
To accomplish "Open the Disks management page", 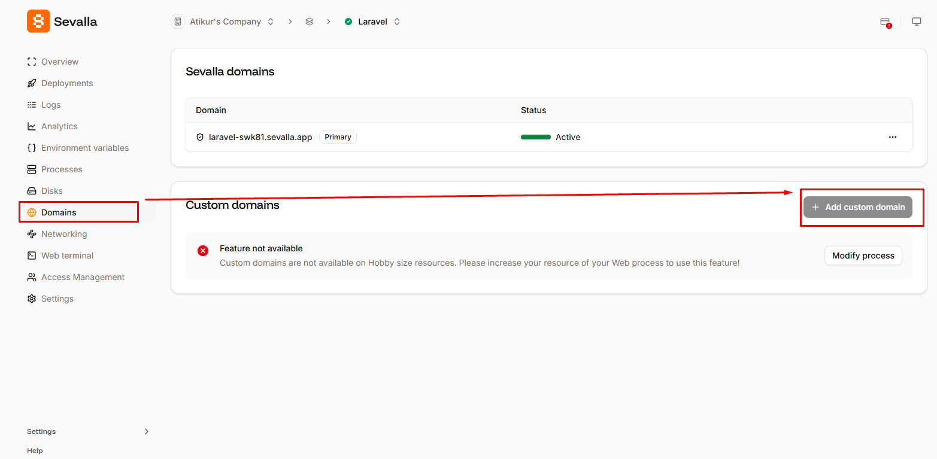I will 53,190.
